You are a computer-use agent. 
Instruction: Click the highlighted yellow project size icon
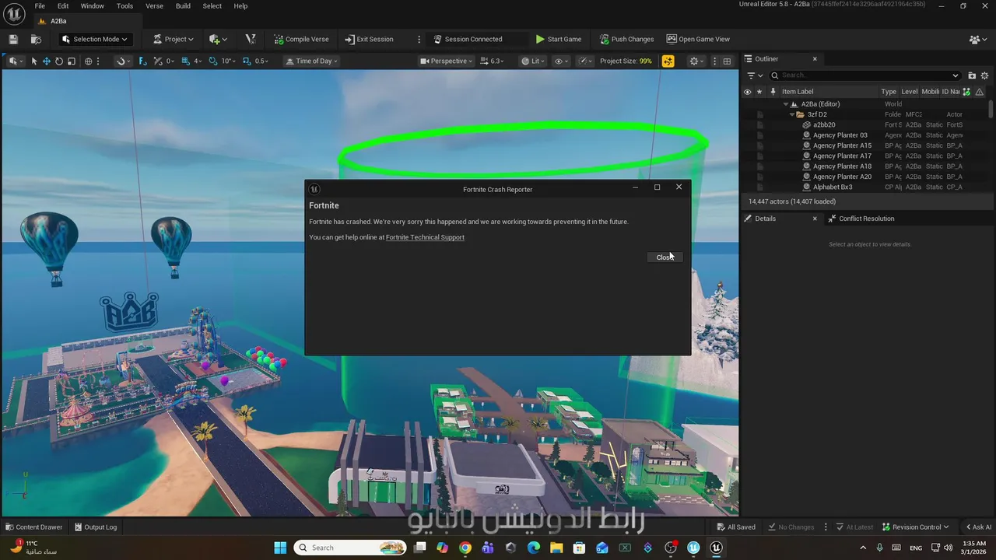pyautogui.click(x=668, y=61)
